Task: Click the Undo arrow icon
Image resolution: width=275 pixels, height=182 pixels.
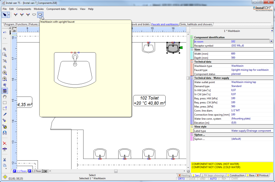Action: click(5, 32)
